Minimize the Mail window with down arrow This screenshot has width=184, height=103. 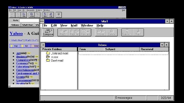167,21
